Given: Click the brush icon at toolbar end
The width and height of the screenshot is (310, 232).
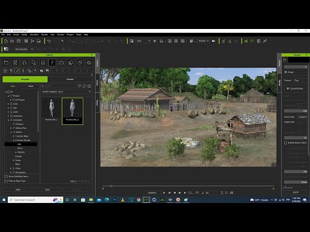Looking at the screenshot, I should (x=265, y=41).
